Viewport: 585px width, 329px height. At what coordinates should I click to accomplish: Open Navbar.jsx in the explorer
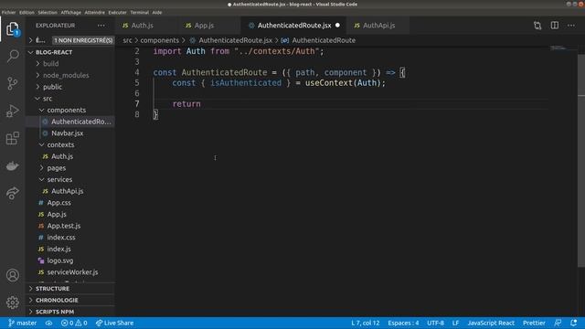70,133
